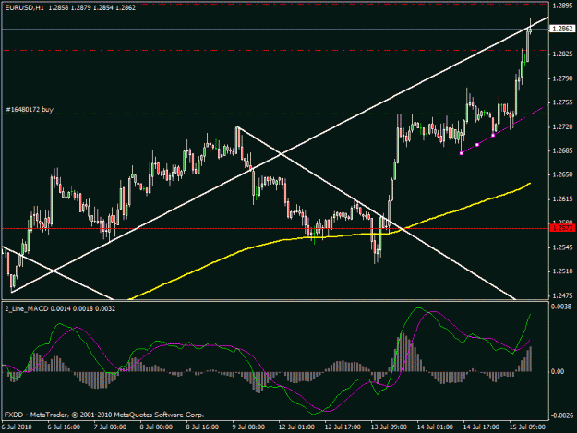This screenshot has width=577, height=433.
Task: Click the 8 Jul 16:00 time label
Action: pyautogui.click(x=202, y=427)
